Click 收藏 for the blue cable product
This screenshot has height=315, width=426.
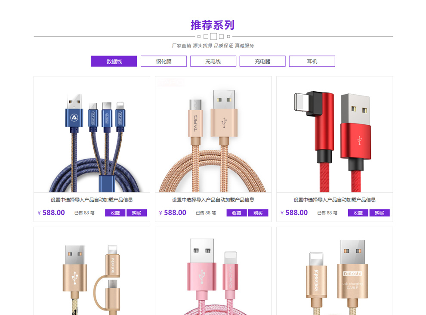(115, 213)
